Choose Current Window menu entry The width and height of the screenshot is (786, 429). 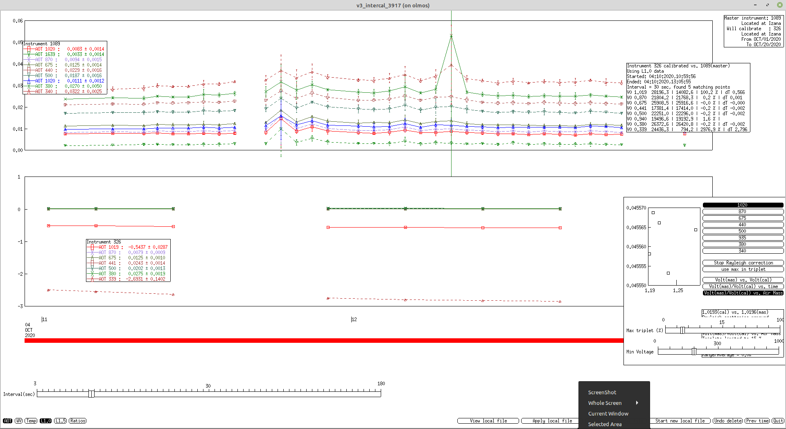coord(614,413)
